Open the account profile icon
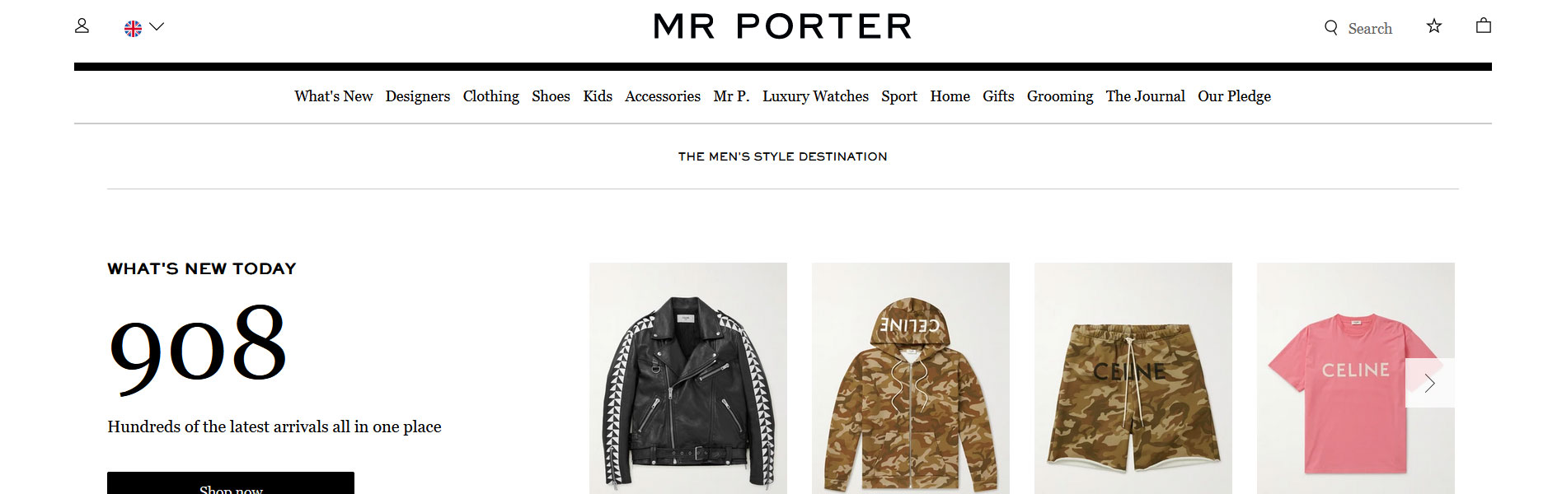The width and height of the screenshot is (1562, 494). [x=82, y=26]
